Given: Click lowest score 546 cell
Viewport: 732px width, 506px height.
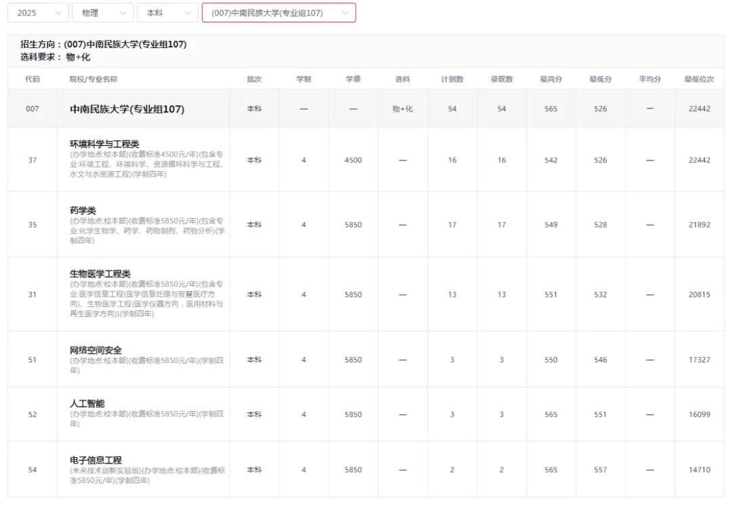Looking at the screenshot, I should [601, 360].
